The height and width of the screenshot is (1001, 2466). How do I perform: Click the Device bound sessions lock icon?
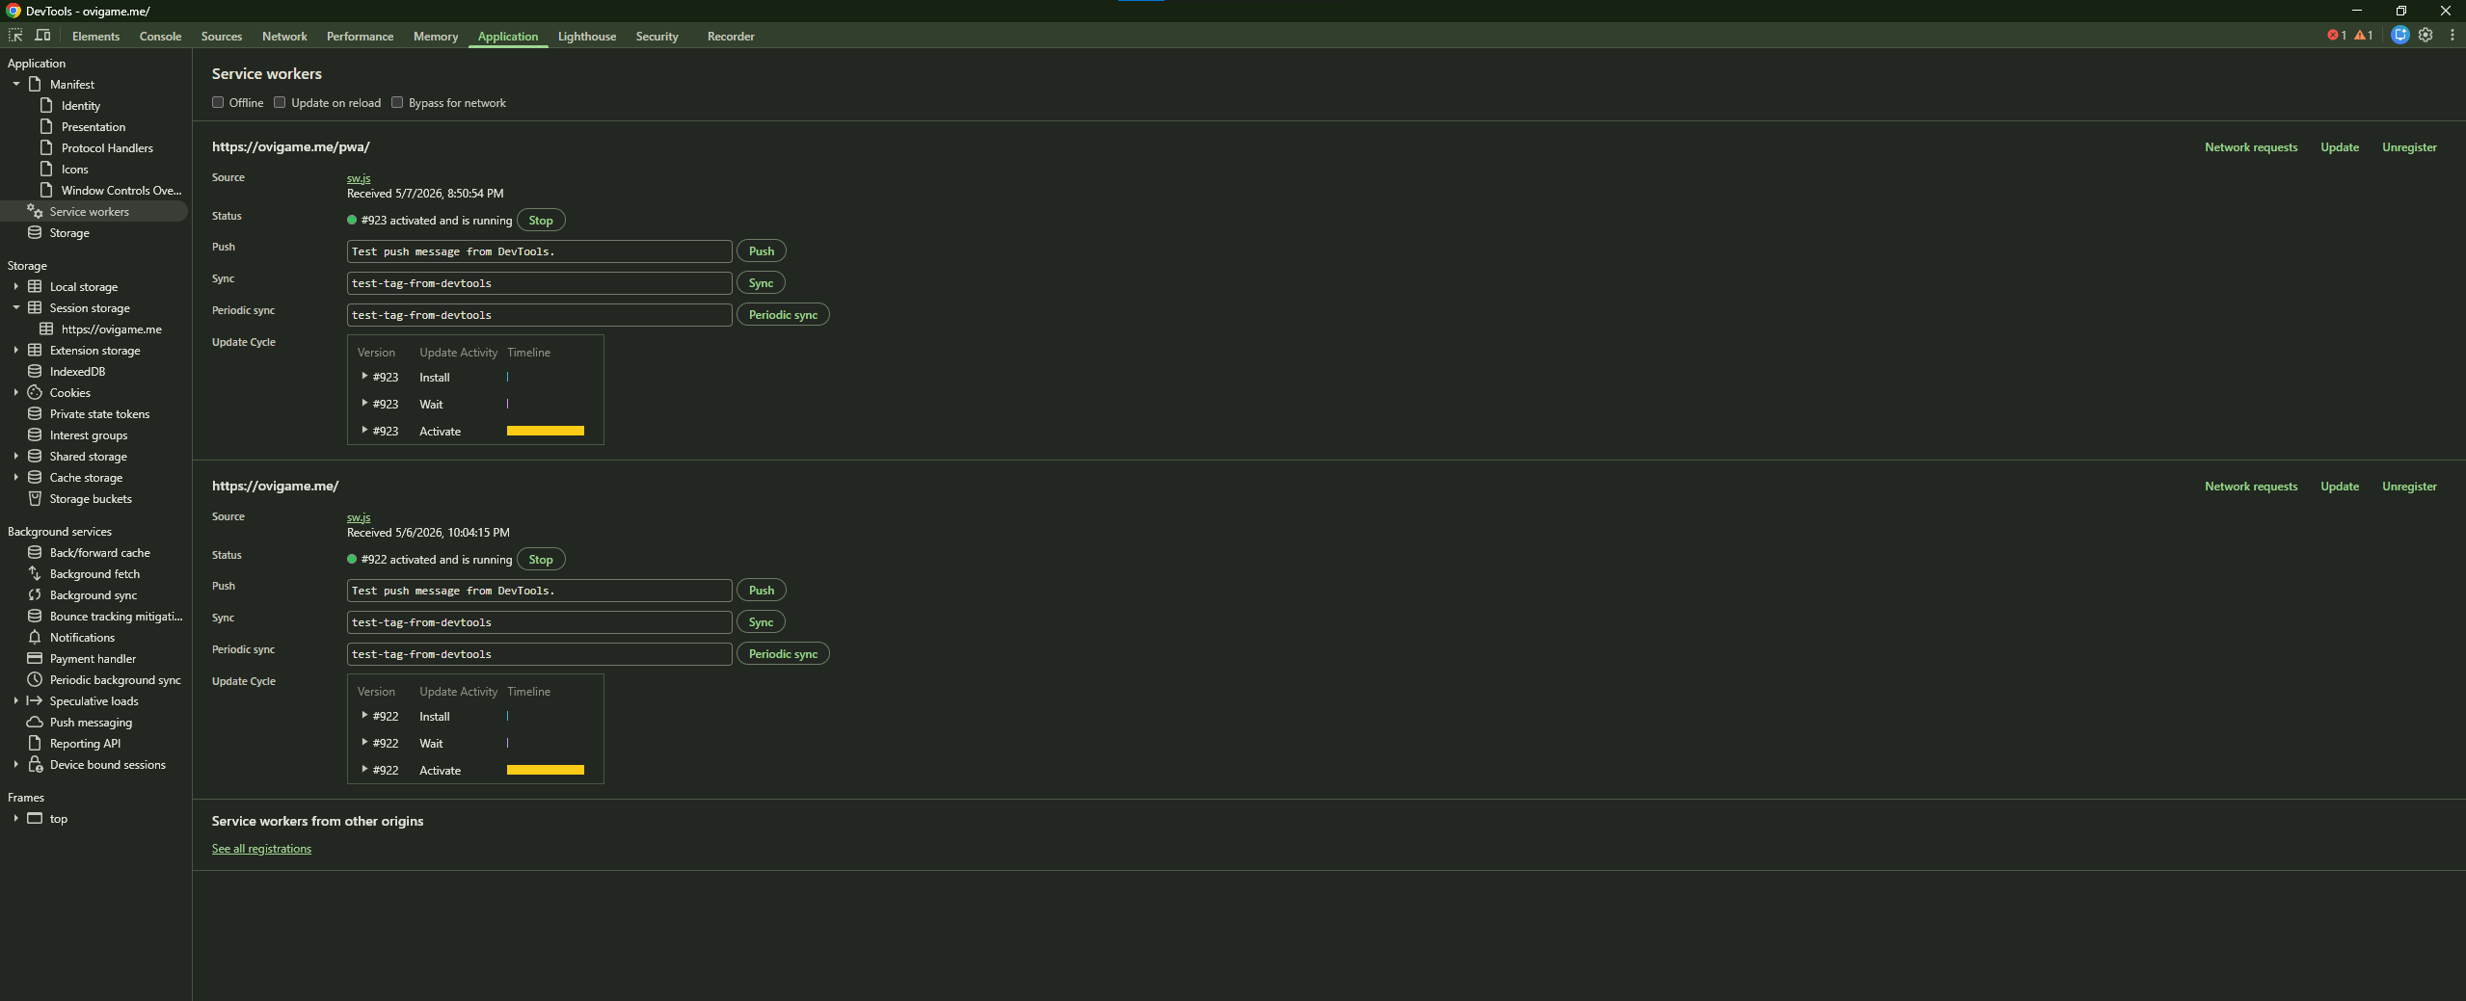[x=36, y=765]
